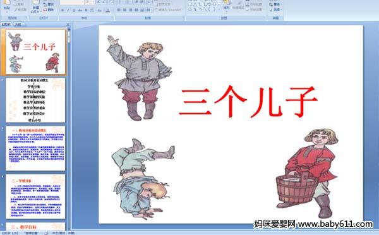The width and height of the screenshot is (379, 235).
Task: Open the Select (选择) dropdown
Action: (276, 9)
